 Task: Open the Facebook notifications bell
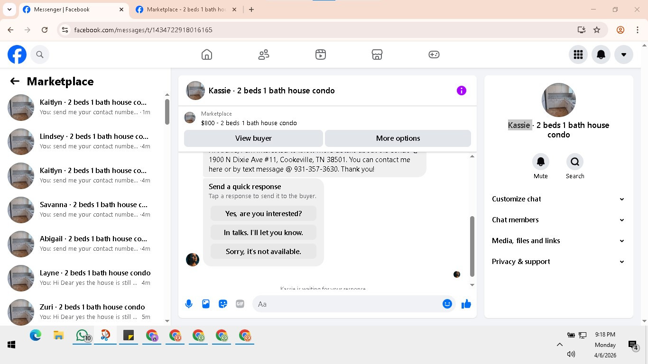[x=601, y=55]
